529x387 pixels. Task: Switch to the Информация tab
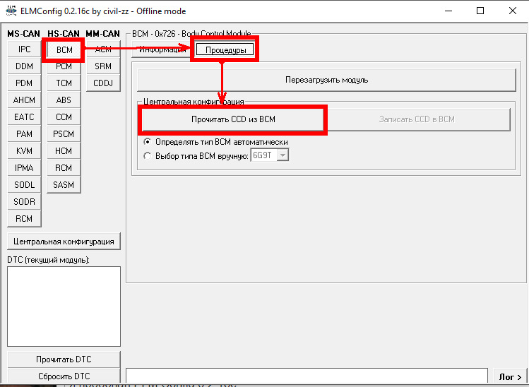162,50
